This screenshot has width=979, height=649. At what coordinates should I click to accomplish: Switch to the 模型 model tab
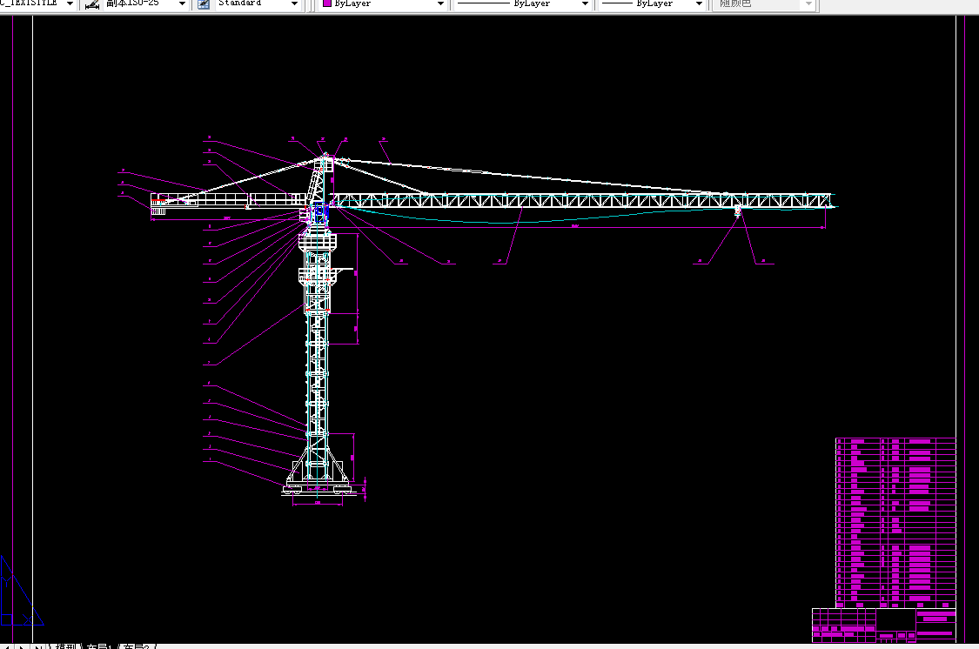point(65,646)
